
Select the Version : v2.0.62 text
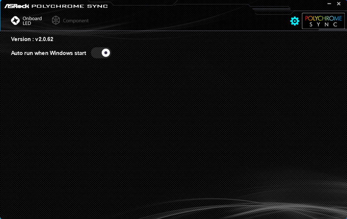pos(32,39)
